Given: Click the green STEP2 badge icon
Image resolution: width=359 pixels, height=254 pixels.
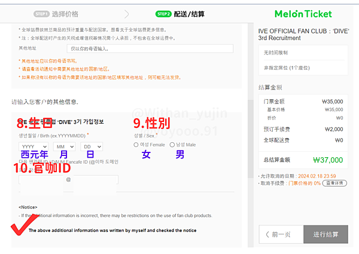Looking at the screenshot, I should coord(163,14).
